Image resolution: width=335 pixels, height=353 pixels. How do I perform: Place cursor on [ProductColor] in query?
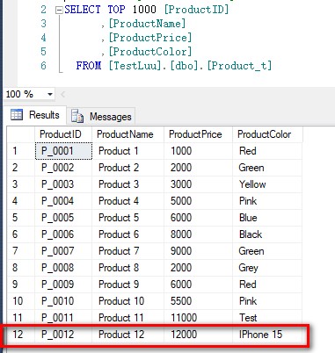(x=150, y=52)
